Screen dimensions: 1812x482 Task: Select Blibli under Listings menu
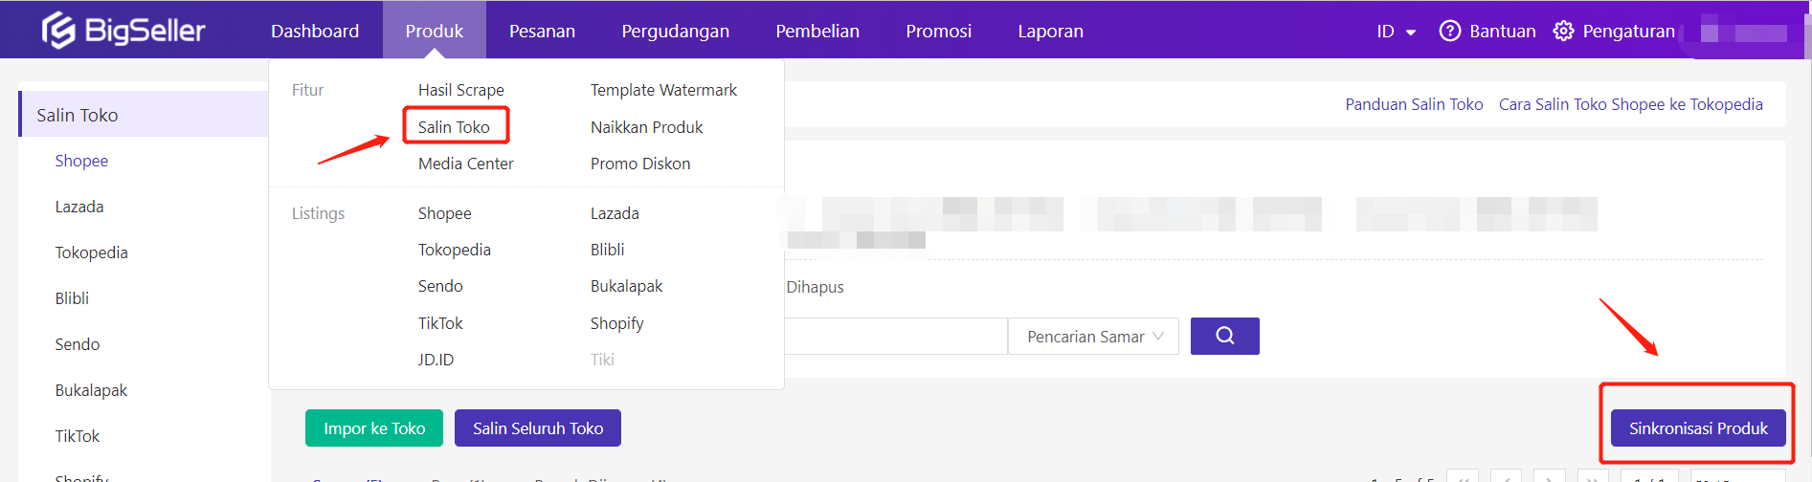coord(607,250)
